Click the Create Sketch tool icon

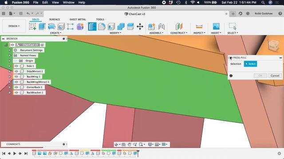pyautogui.click(x=32, y=26)
